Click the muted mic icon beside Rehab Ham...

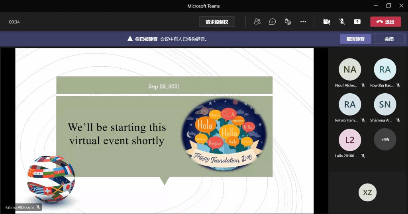pyautogui.click(x=363, y=120)
